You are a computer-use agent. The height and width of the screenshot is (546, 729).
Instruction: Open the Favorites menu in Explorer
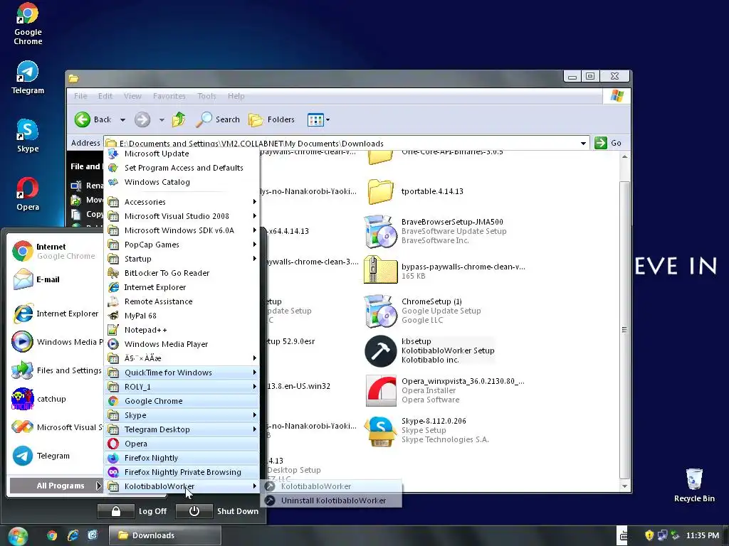[169, 96]
